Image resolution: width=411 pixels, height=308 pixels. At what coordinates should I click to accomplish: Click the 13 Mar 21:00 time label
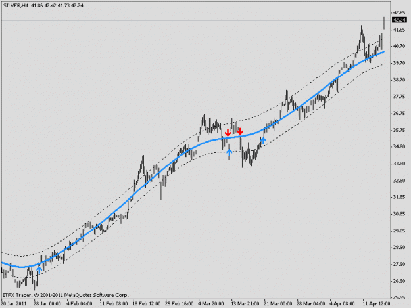click(x=245, y=303)
